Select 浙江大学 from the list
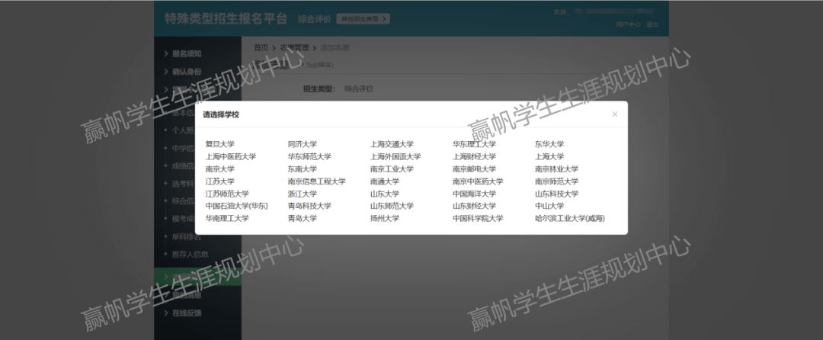 click(x=302, y=194)
